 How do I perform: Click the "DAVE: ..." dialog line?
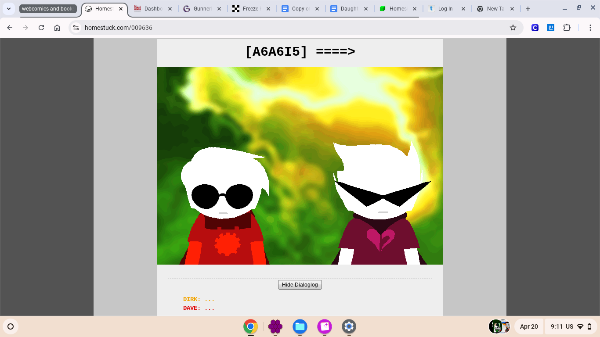point(199,308)
